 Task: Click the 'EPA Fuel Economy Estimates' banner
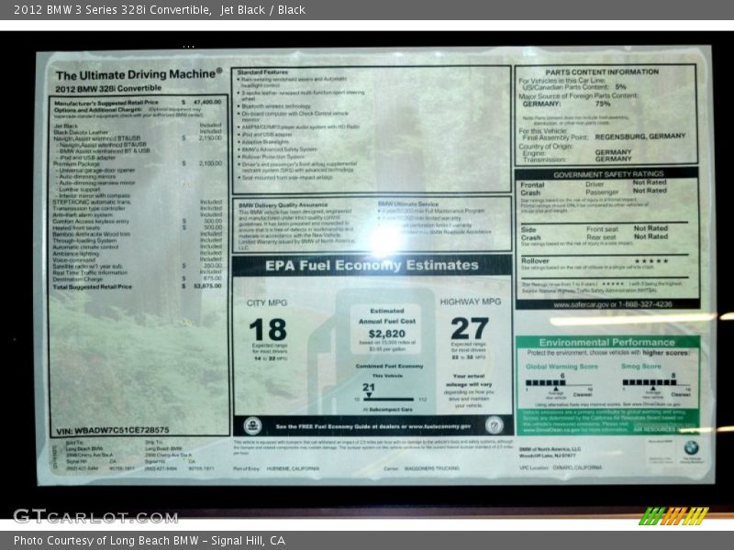(x=373, y=265)
